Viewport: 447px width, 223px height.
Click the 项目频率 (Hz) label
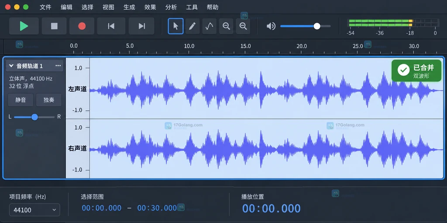28,196
